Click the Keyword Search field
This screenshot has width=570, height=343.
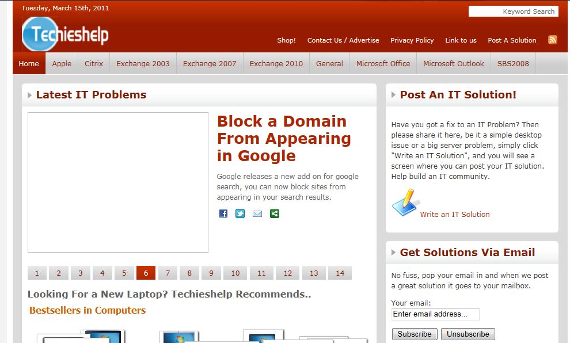pyautogui.click(x=514, y=12)
